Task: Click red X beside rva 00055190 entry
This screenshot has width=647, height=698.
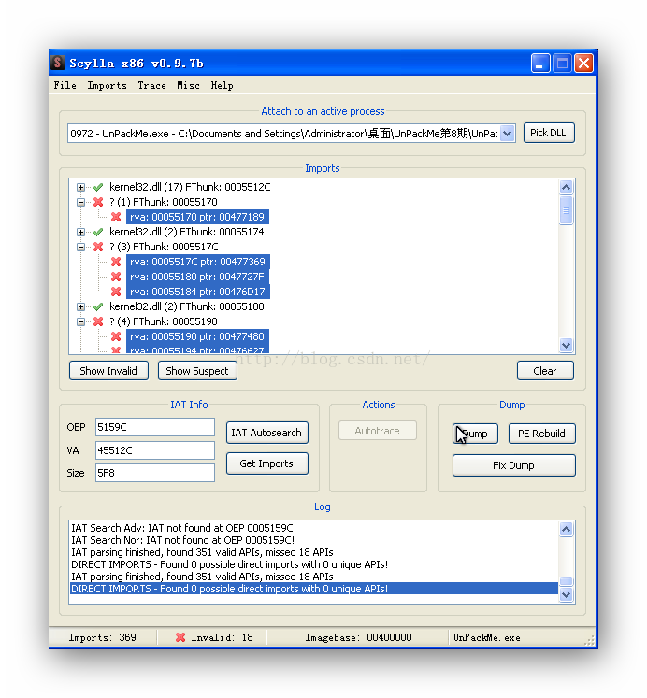Action: [x=116, y=336]
